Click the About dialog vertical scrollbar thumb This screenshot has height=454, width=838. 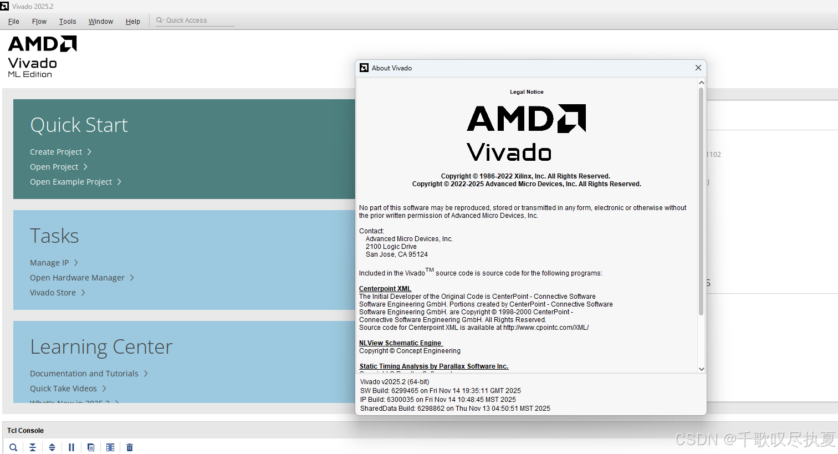coord(701,201)
